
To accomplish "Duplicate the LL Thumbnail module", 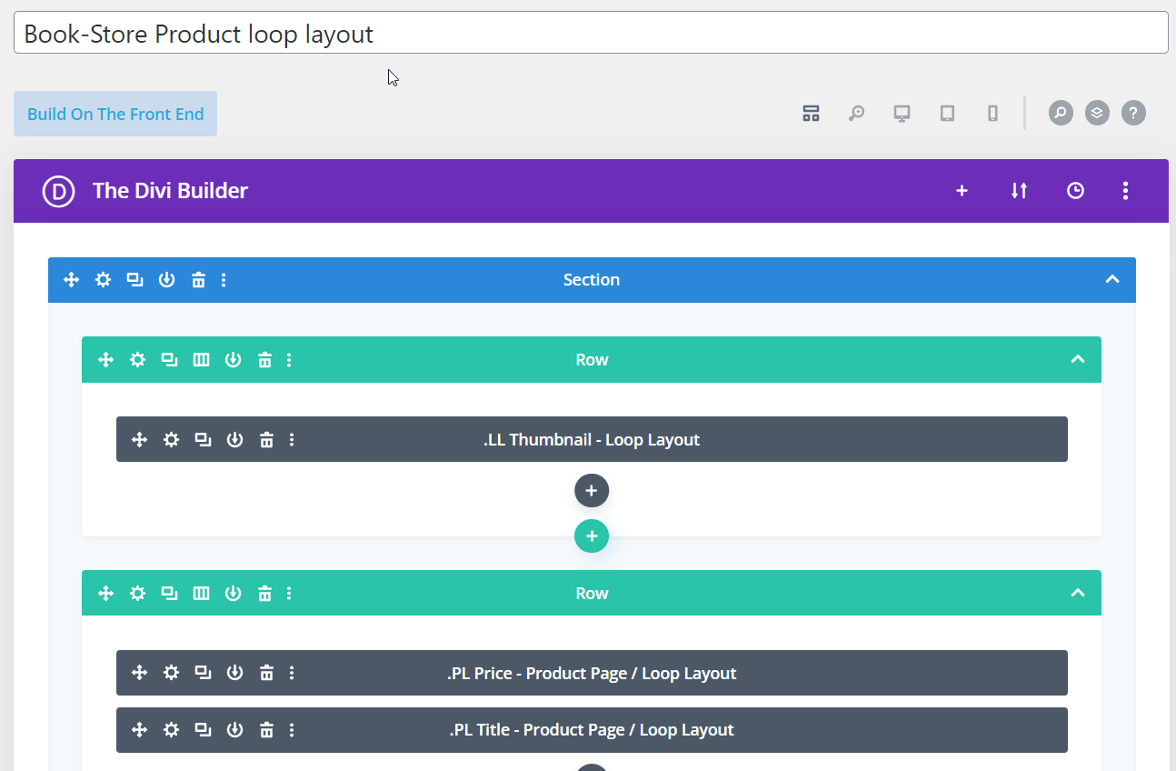I will click(203, 440).
